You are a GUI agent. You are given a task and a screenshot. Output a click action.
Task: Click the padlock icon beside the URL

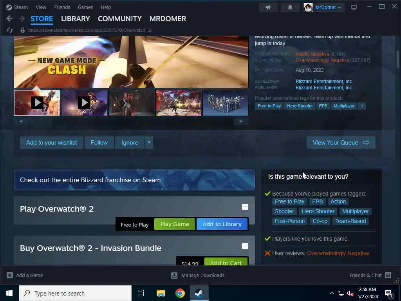point(22,30)
